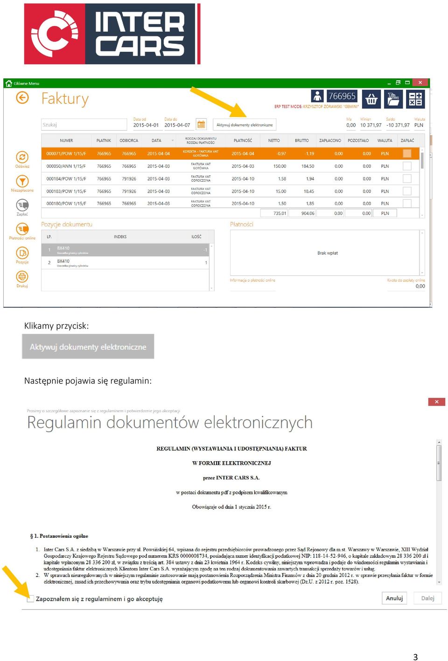Select invoice row 000071/POW 1/15/F
This screenshot has height=661, width=448.
coord(231,153)
